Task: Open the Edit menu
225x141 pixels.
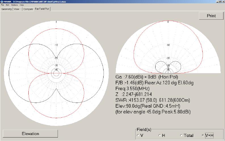Action: point(7,5)
